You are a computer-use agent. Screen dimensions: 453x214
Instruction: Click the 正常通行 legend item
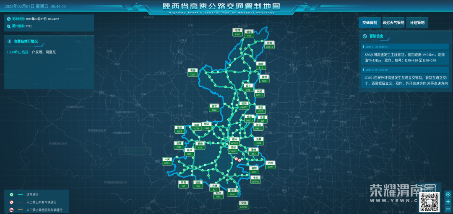pyautogui.click(x=32, y=194)
